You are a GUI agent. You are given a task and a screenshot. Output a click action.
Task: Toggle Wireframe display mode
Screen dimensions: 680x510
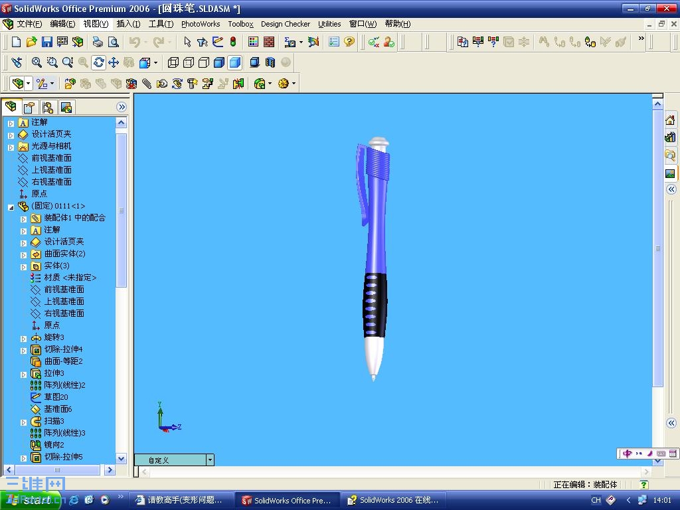click(x=173, y=62)
